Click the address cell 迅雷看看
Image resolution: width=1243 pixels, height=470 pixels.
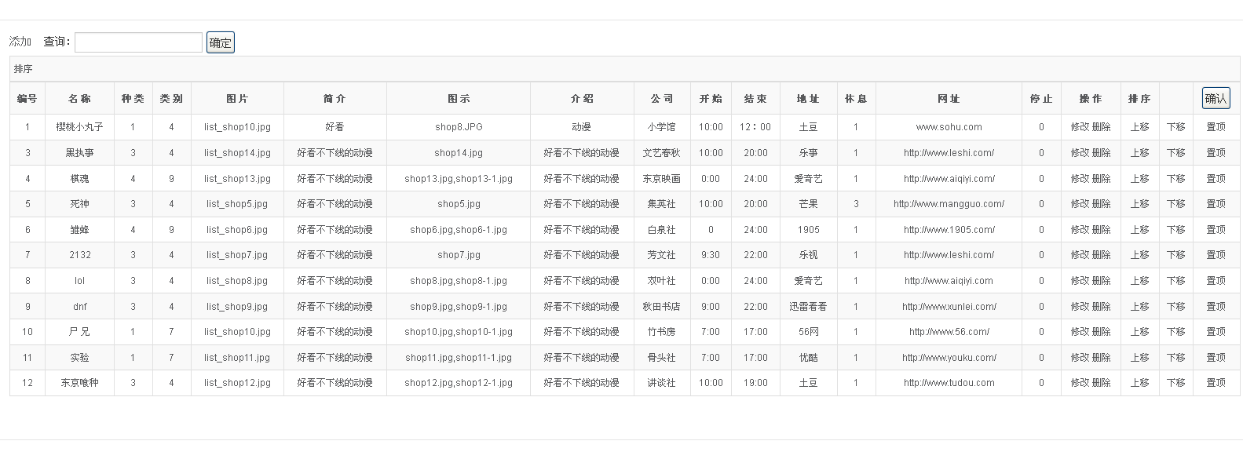point(808,307)
